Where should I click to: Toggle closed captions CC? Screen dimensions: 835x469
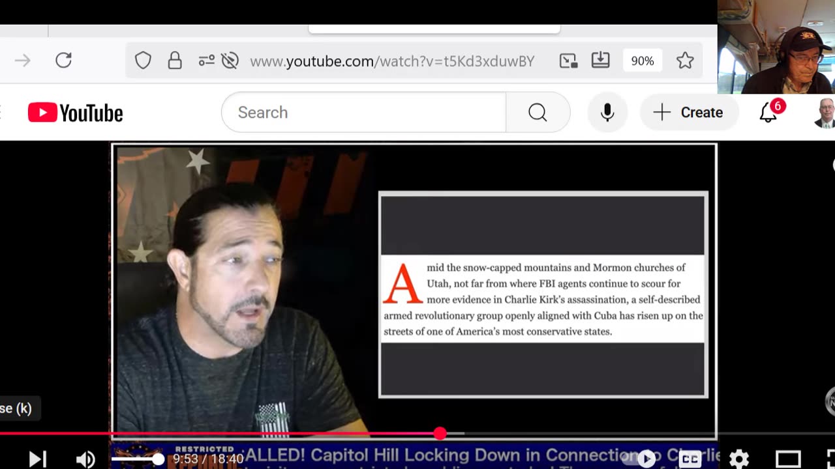pos(690,459)
